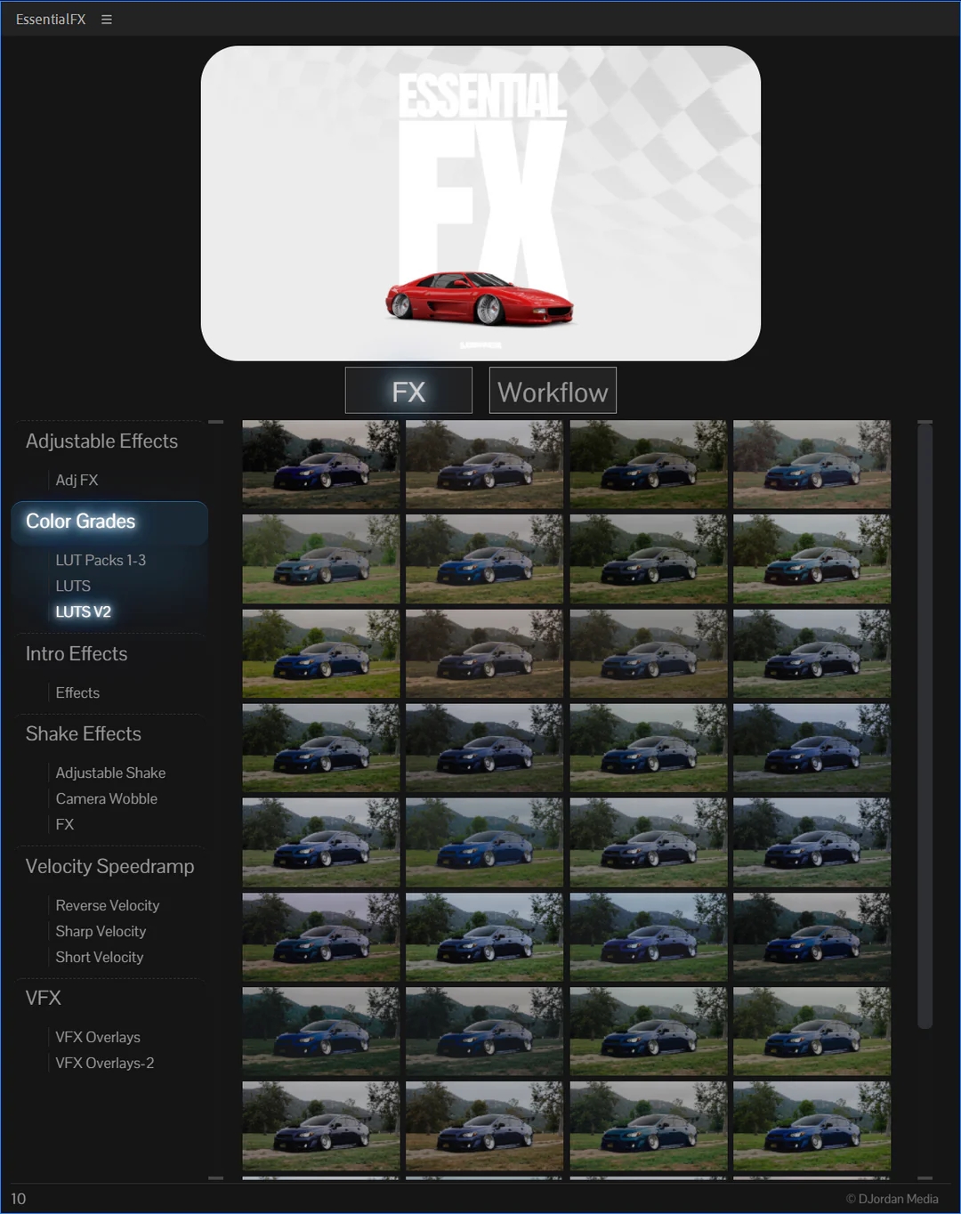Collapse the Color Grades category

point(81,522)
